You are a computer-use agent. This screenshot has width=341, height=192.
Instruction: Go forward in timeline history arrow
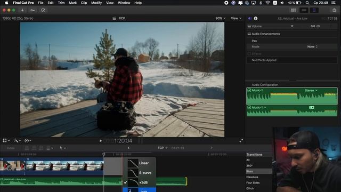point(211,148)
